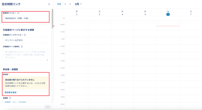Select Friday 6 date header
Screen dimensions: 202x110
(x=168, y=13)
